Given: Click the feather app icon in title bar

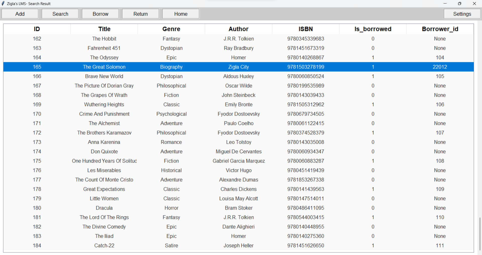Looking at the screenshot, I should 3,4.
